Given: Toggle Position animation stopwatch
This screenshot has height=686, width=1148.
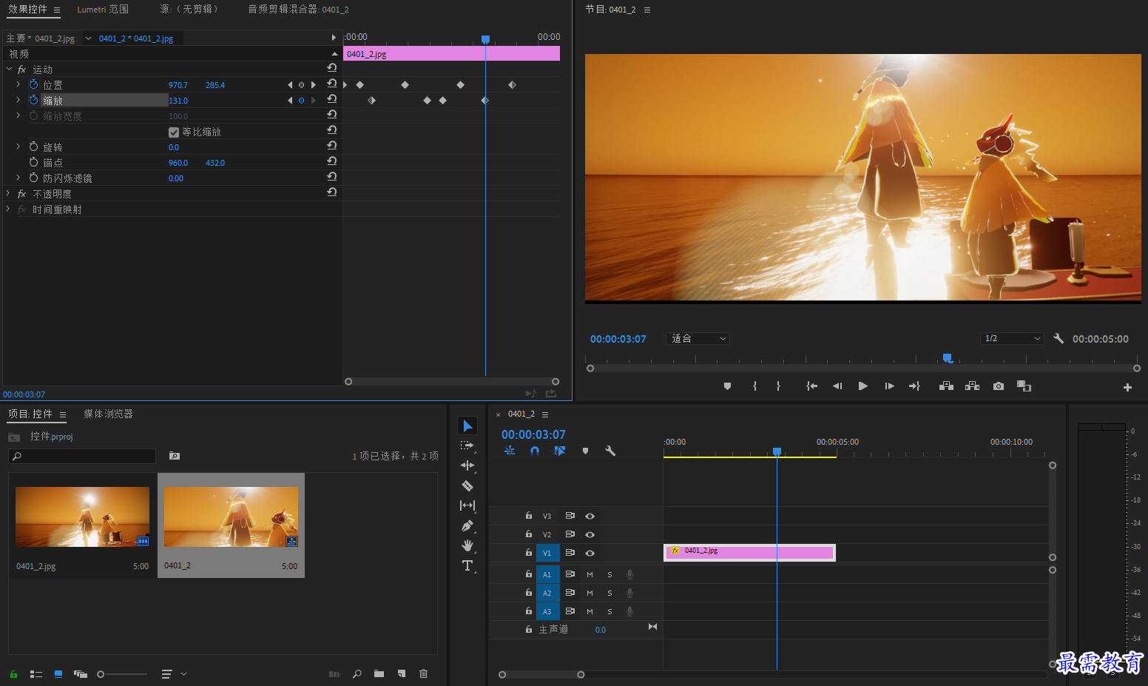Looking at the screenshot, I should point(33,84).
